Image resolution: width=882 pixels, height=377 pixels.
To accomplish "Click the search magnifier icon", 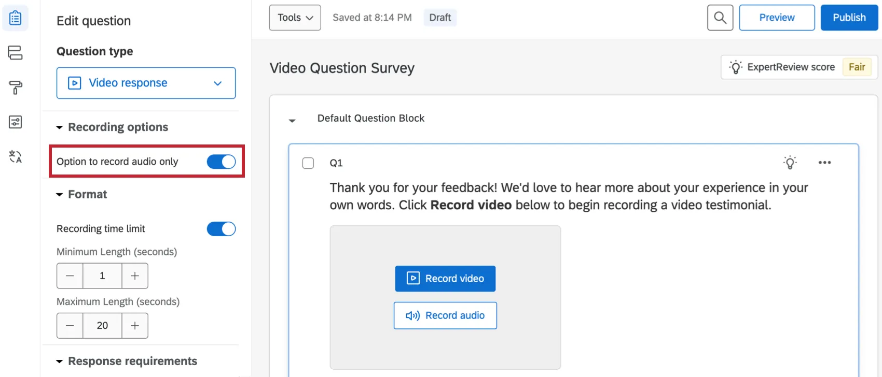I will pyautogui.click(x=720, y=18).
